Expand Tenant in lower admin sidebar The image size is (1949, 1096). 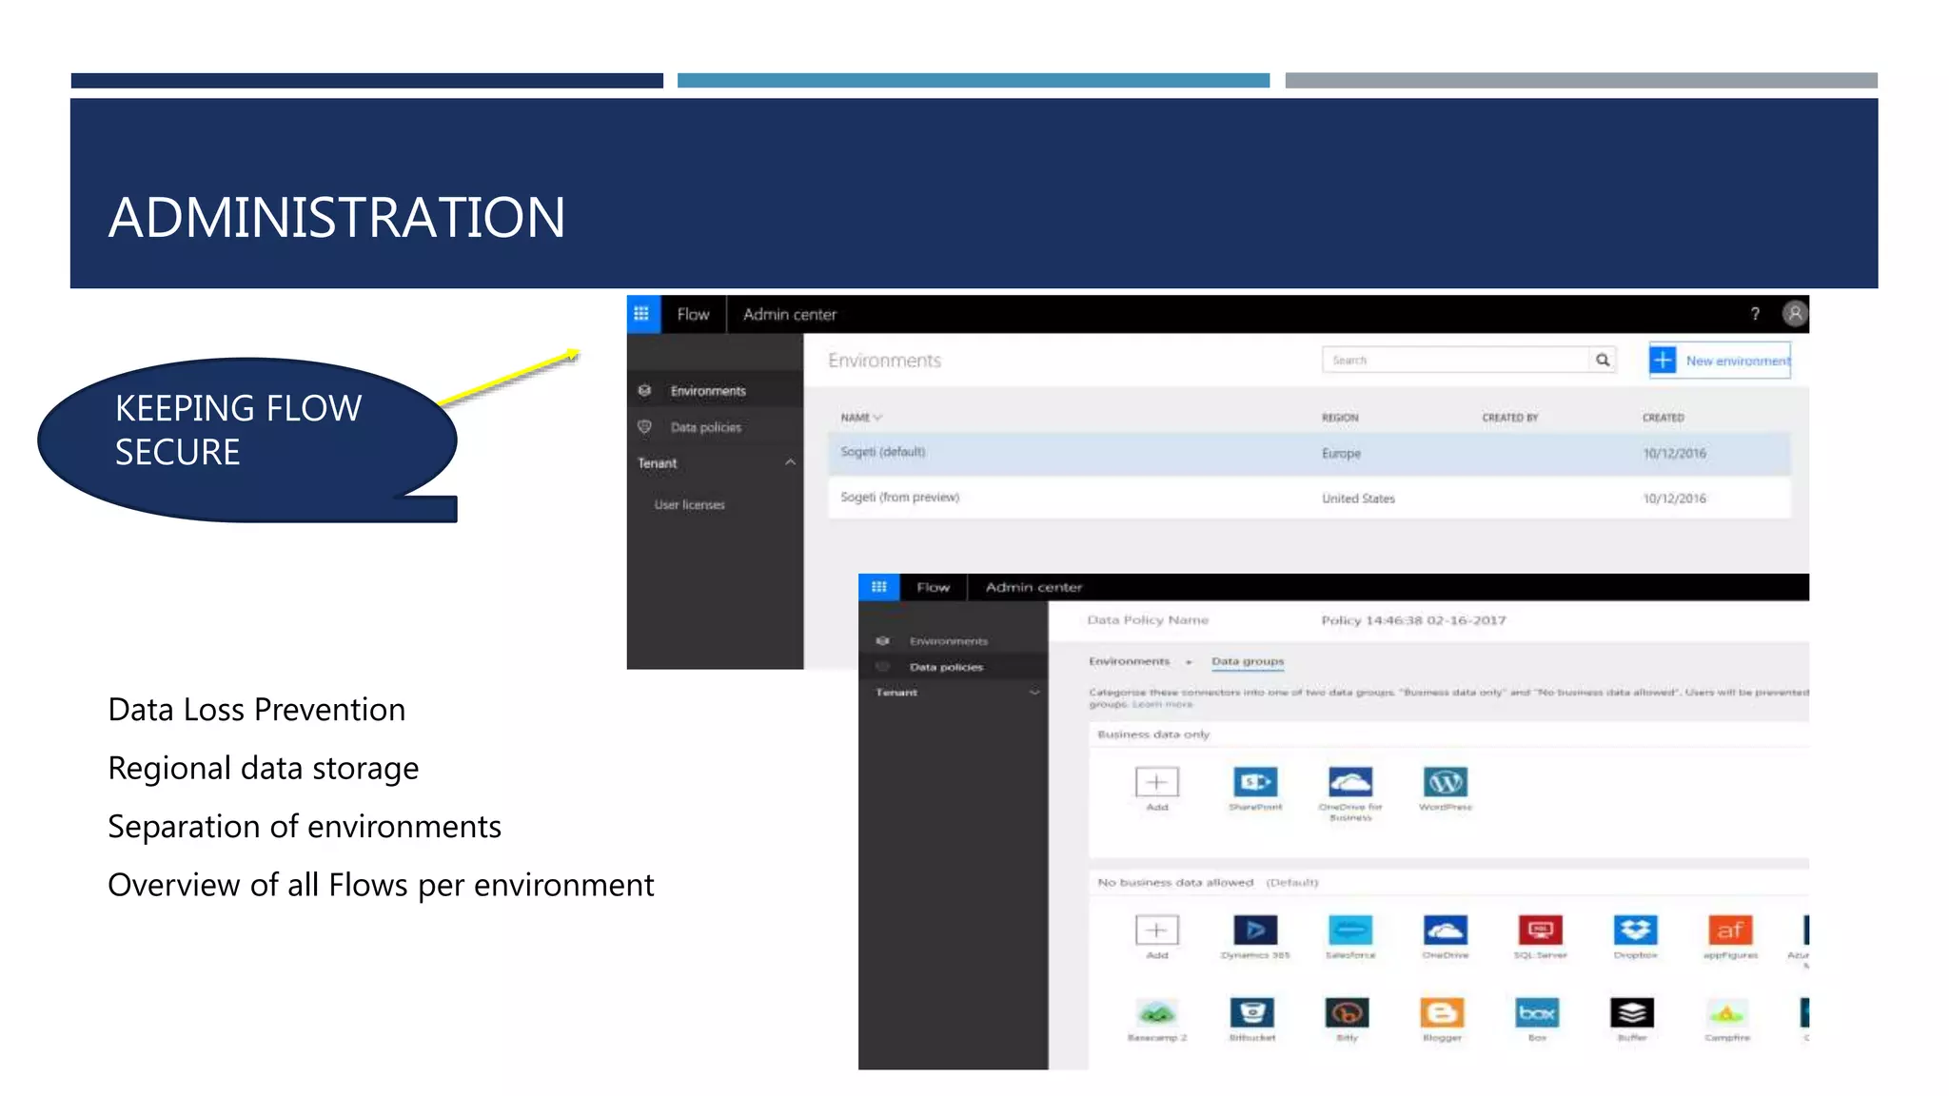click(x=1034, y=693)
